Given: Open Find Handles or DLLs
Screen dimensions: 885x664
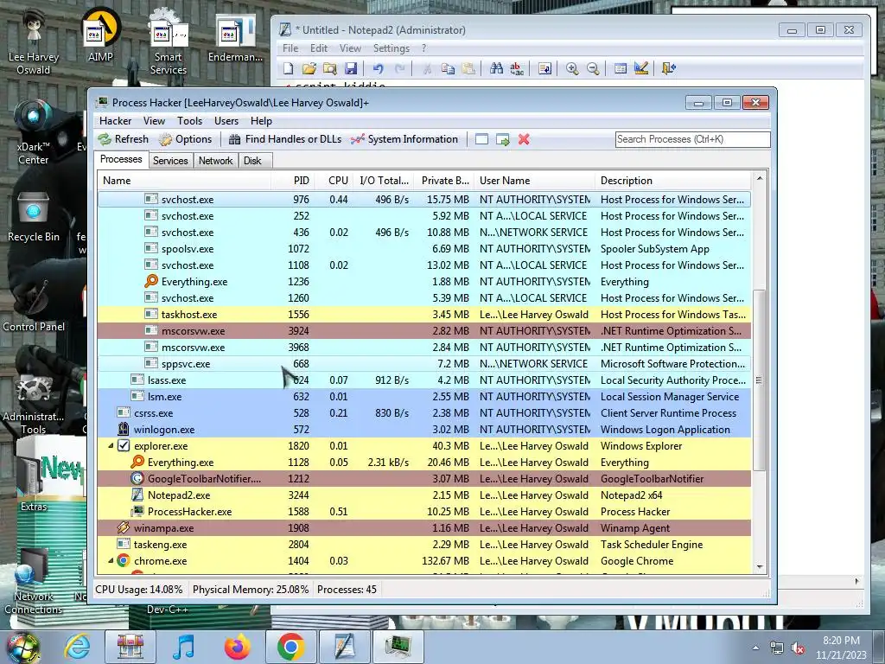Looking at the screenshot, I should pos(285,139).
